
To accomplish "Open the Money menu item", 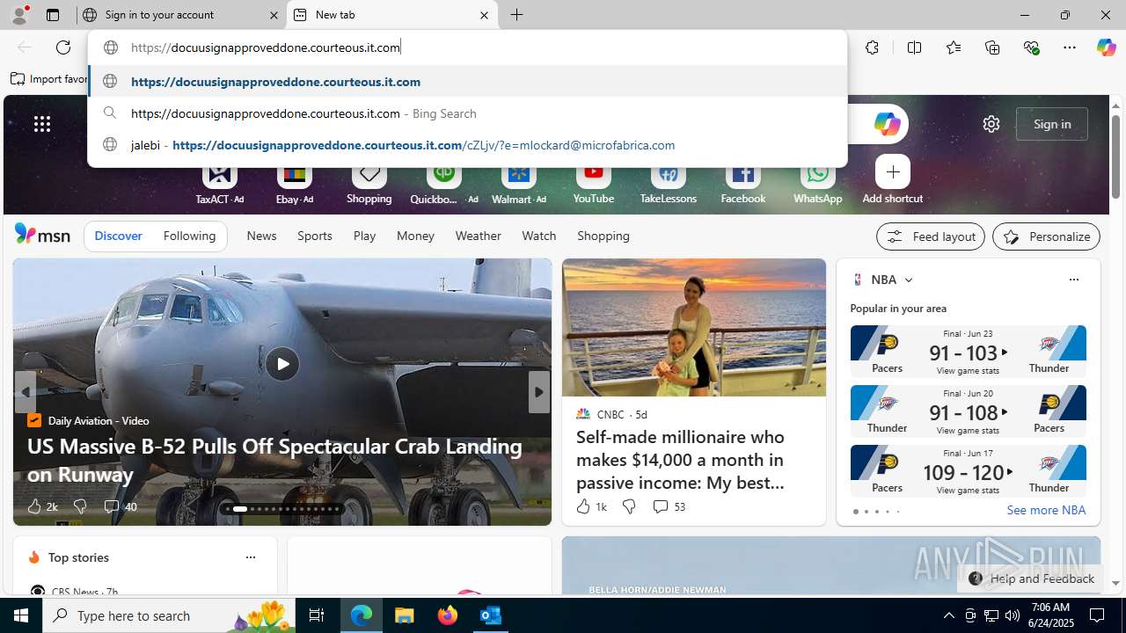I will [415, 236].
